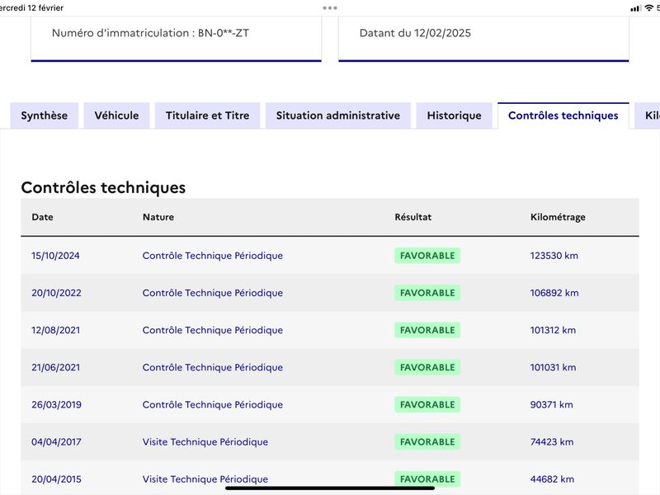Screen dimensions: 660x495
Task: Tap the Numéro d'immatriculation card
Action: (177, 39)
